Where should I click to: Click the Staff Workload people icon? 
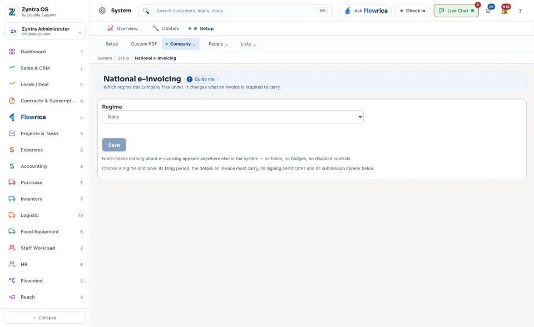(x=12, y=248)
